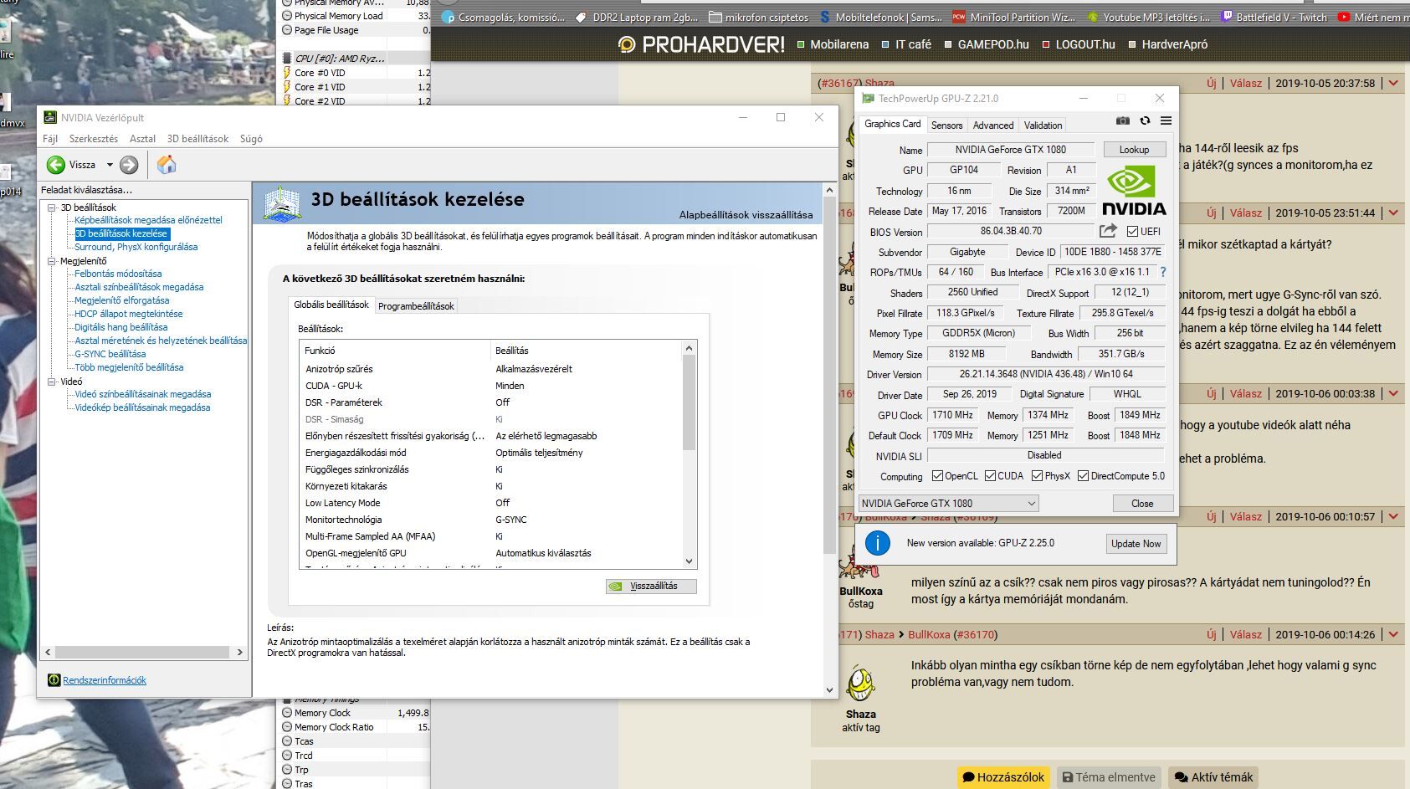The width and height of the screenshot is (1410, 789).
Task: Expand post options chevron at 2019-10-05 20:37:58
Action: (x=1393, y=84)
